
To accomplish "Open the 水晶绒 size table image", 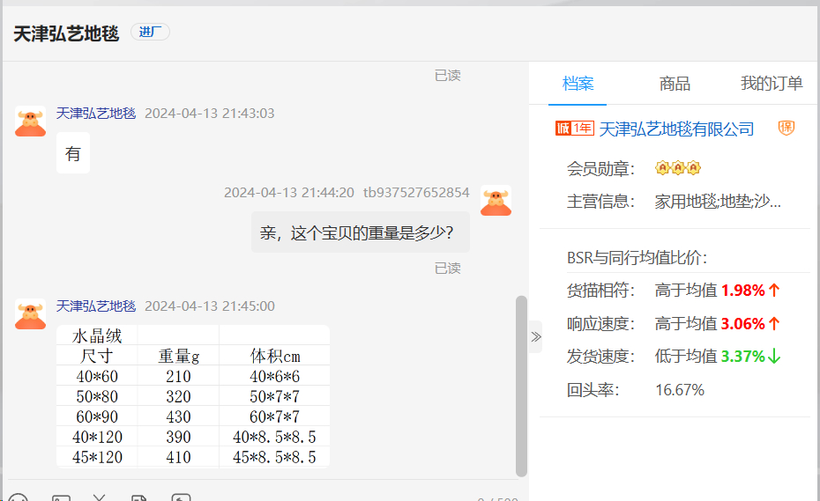I will point(193,396).
